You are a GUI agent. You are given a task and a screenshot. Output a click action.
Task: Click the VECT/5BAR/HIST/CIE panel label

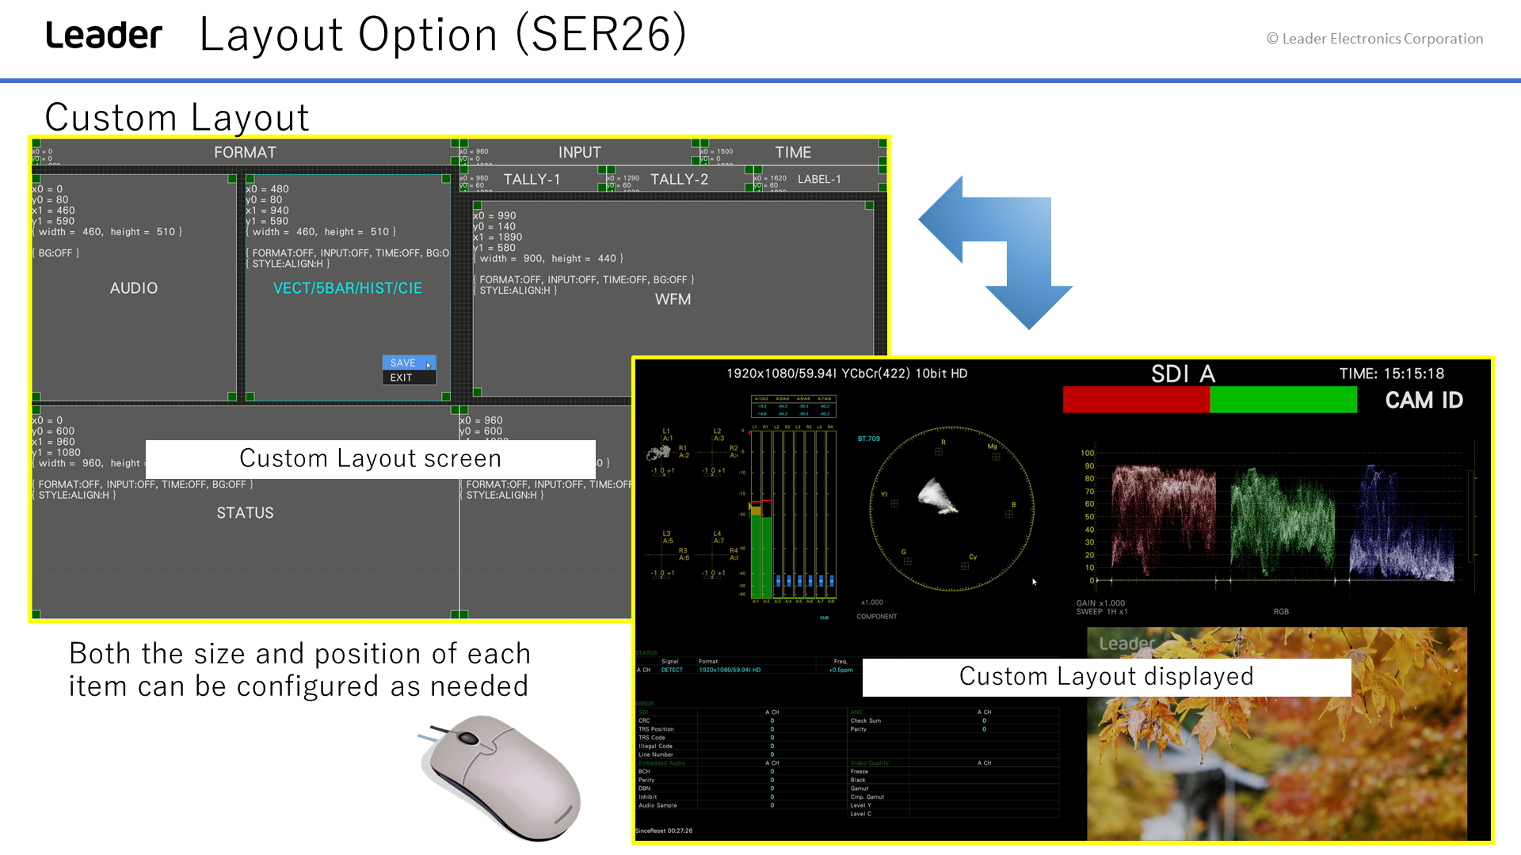(x=347, y=288)
